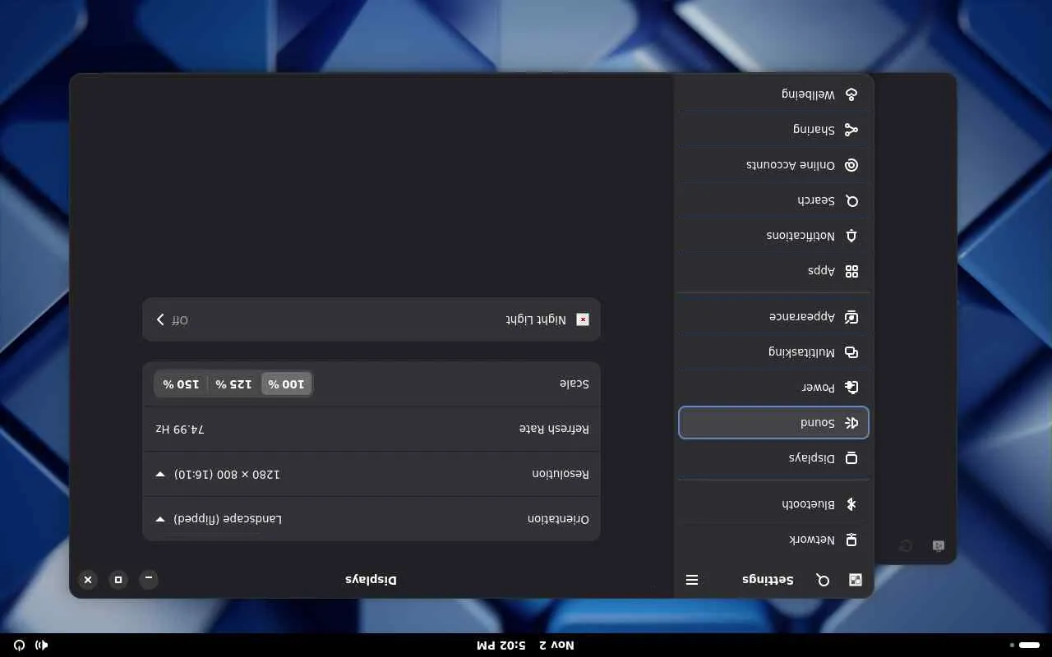Click the 74.99 Hz refresh rate value

(x=180, y=429)
